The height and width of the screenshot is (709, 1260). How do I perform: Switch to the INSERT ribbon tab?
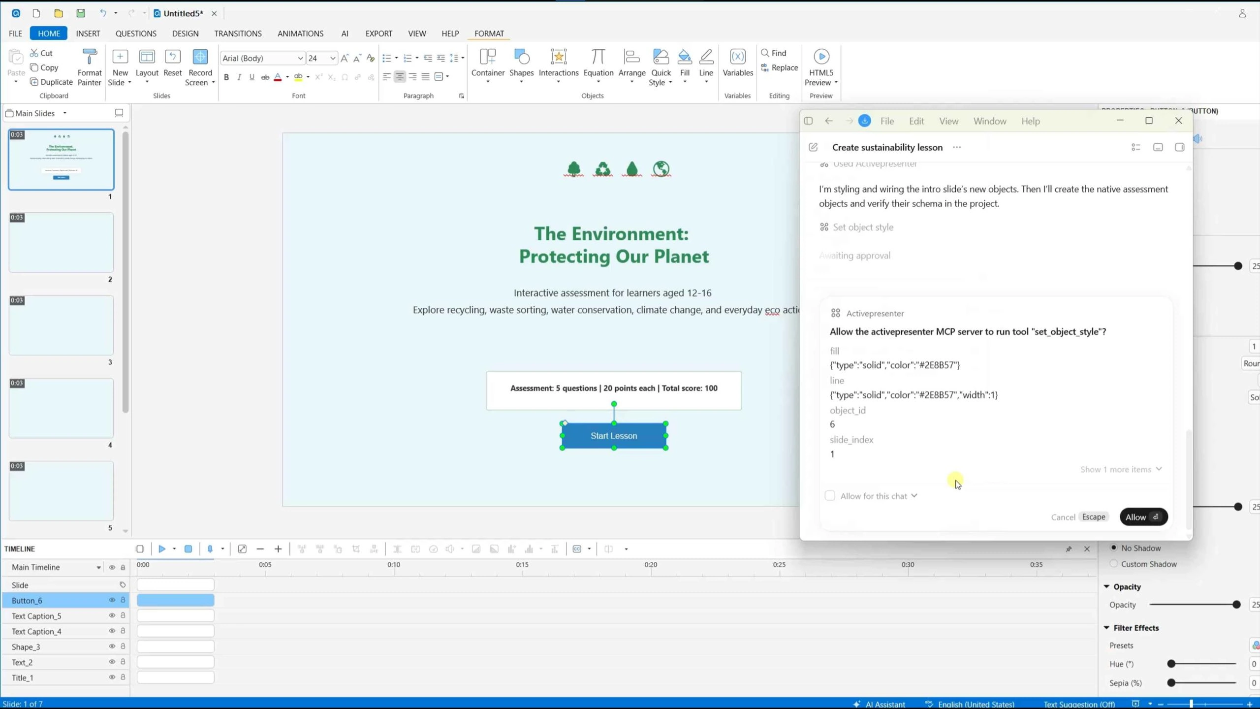coord(88,33)
